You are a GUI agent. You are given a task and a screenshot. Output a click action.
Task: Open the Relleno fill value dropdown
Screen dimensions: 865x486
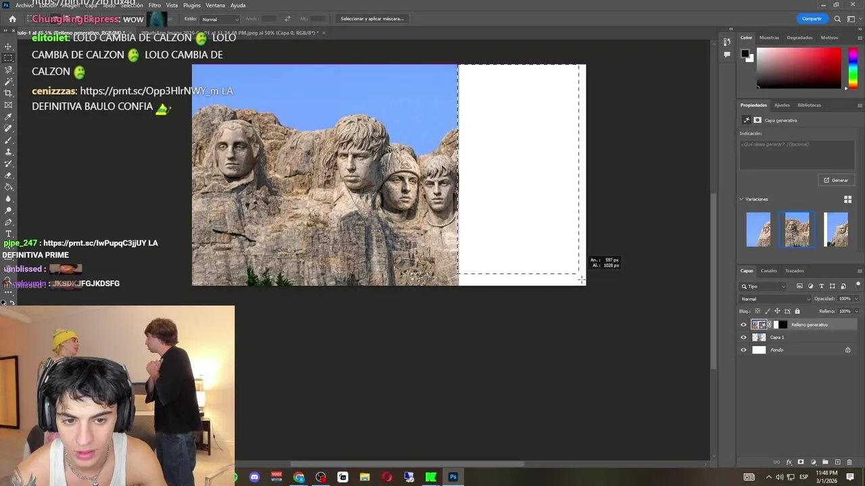[x=857, y=311]
